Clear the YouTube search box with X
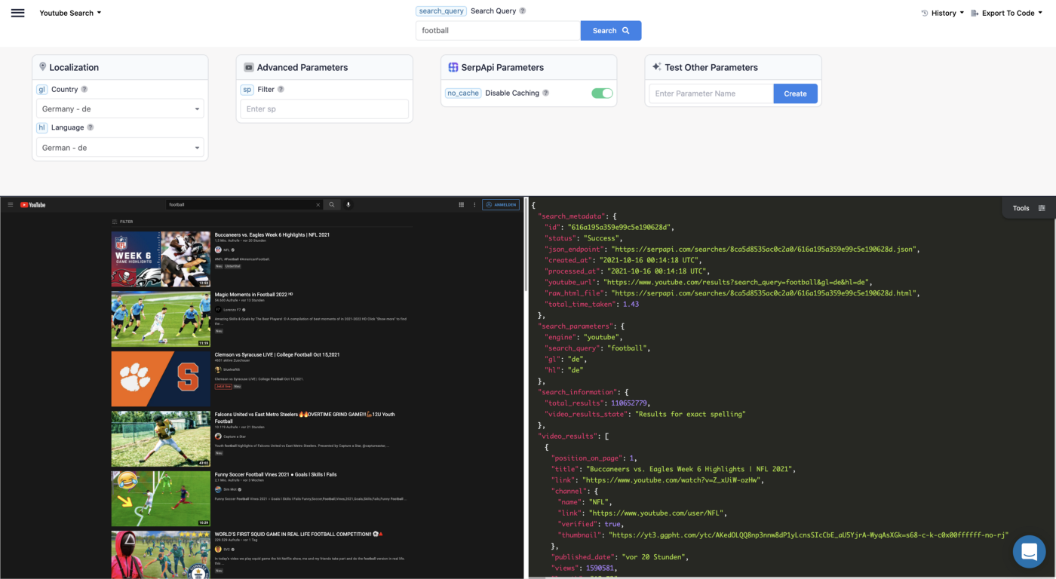This screenshot has width=1056, height=579. click(x=318, y=204)
